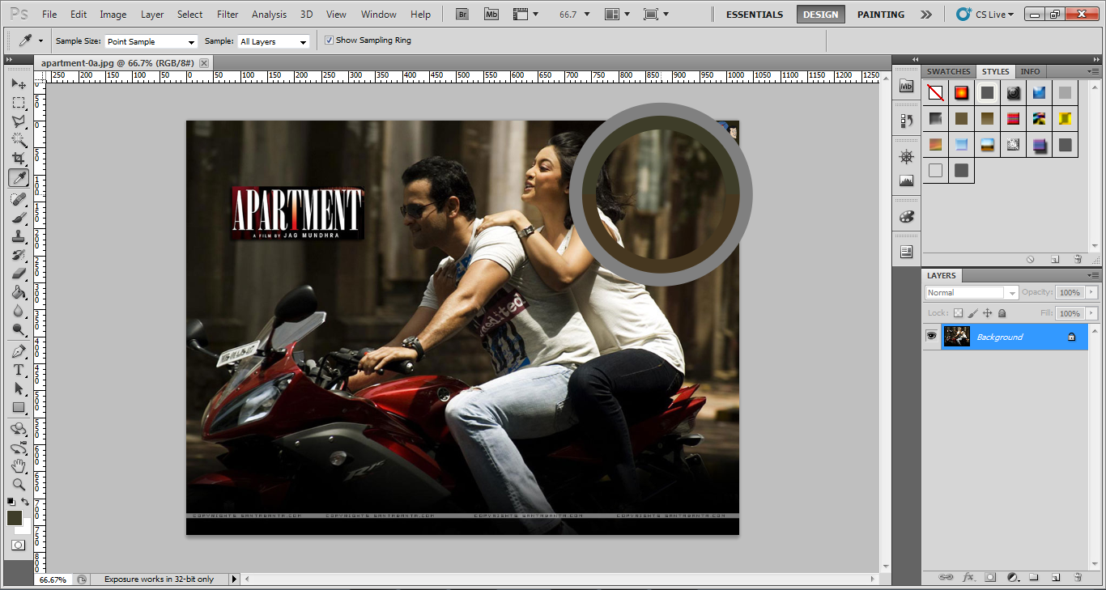Select the Rectangular Marquee tool

tap(18, 103)
